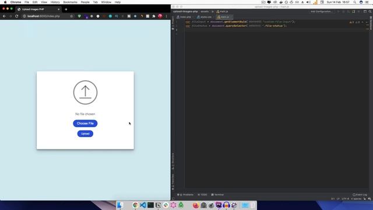The image size is (373, 210).
Task: Open the Terminal tool window
Action: pos(217,195)
